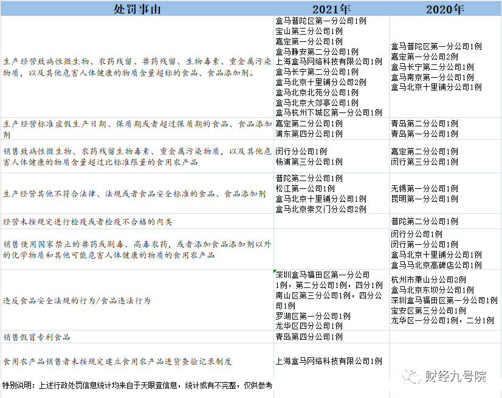Select the line 龙华区四分公司1例
Viewport: 502px width, 398px height.
coord(309,326)
